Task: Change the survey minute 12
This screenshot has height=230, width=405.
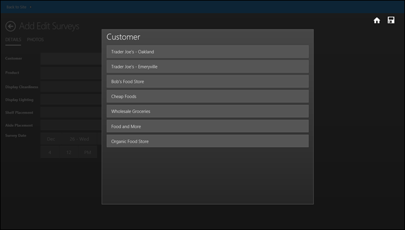Action: coord(69,152)
